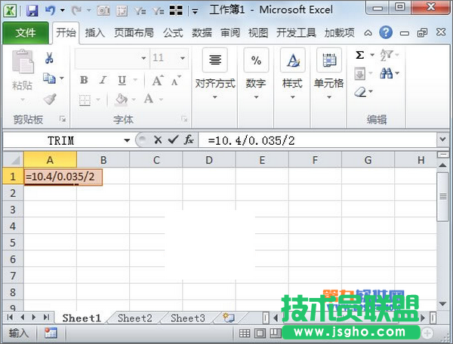Toggle Bold formatting

pyautogui.click(x=84, y=80)
